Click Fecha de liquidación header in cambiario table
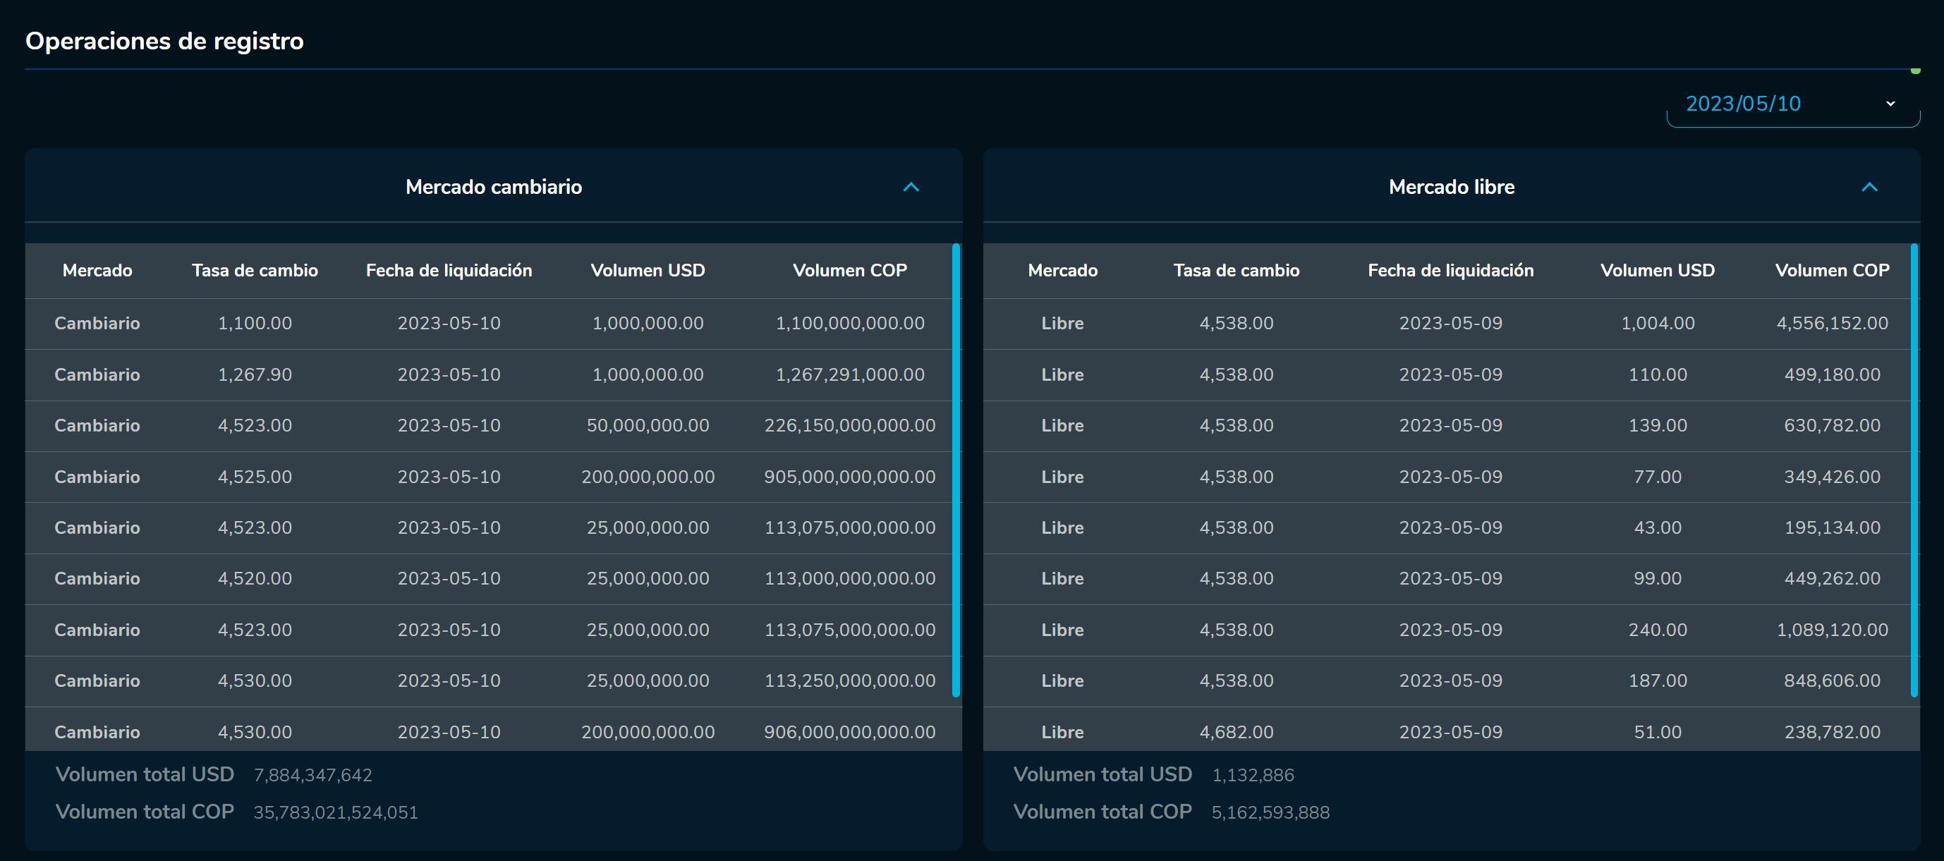Image resolution: width=1944 pixels, height=861 pixels. coord(449,271)
